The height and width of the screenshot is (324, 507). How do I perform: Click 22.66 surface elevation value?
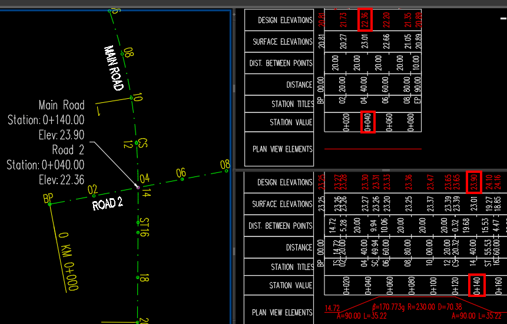click(386, 42)
